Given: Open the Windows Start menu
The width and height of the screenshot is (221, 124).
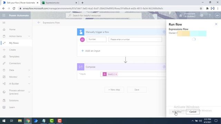Looking at the screenshot, I should (4, 121).
